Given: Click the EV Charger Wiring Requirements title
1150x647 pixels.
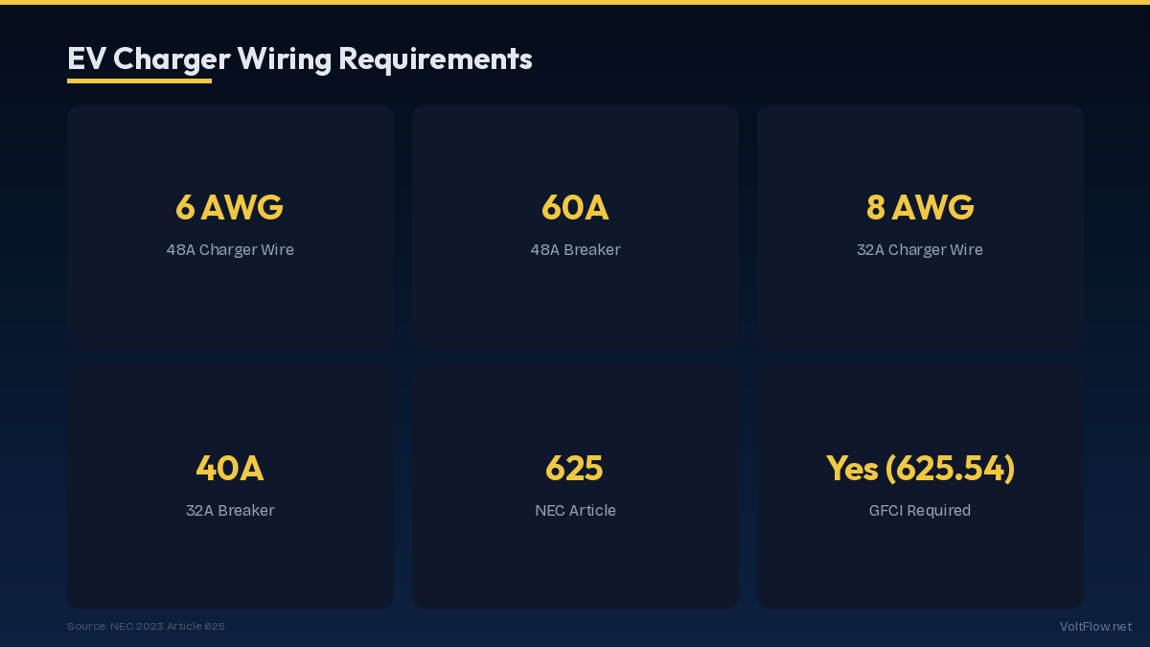Looking at the screenshot, I should pos(299,58).
